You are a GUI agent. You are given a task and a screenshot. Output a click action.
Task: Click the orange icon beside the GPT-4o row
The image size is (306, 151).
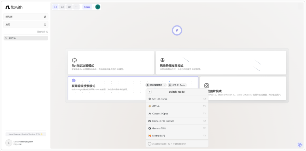pos(150,106)
